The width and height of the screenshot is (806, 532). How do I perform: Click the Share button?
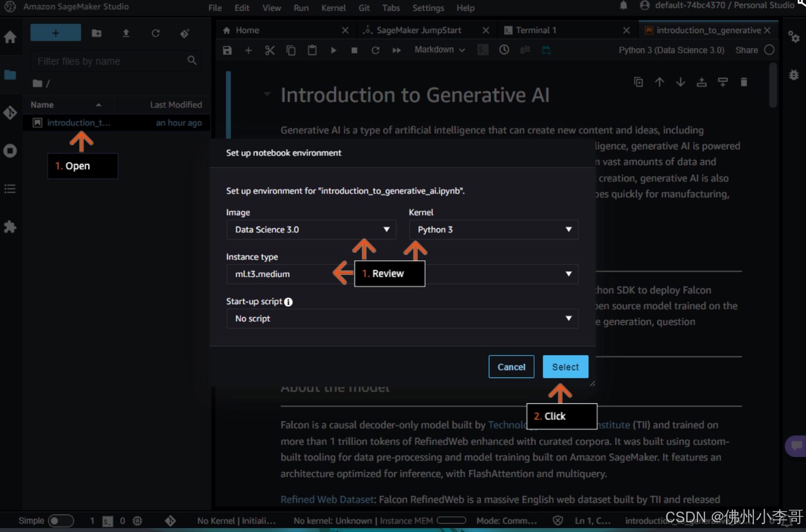[746, 50]
